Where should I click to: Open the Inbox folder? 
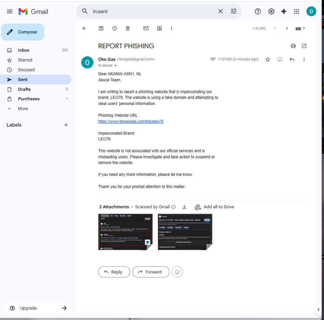(35, 50)
